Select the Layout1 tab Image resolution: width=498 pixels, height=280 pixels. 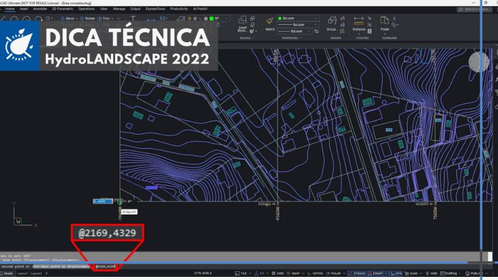(x=22, y=273)
